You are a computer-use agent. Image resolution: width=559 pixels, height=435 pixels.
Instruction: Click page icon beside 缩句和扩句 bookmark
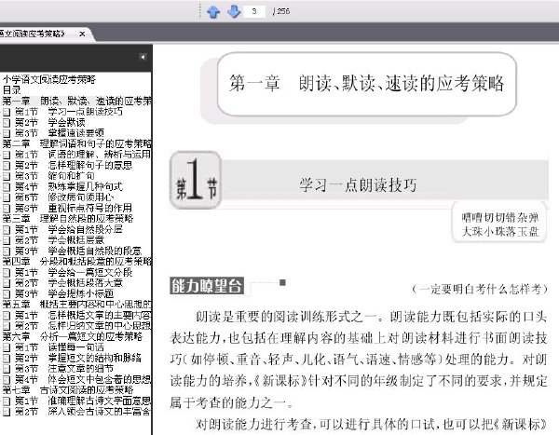tap(7, 176)
